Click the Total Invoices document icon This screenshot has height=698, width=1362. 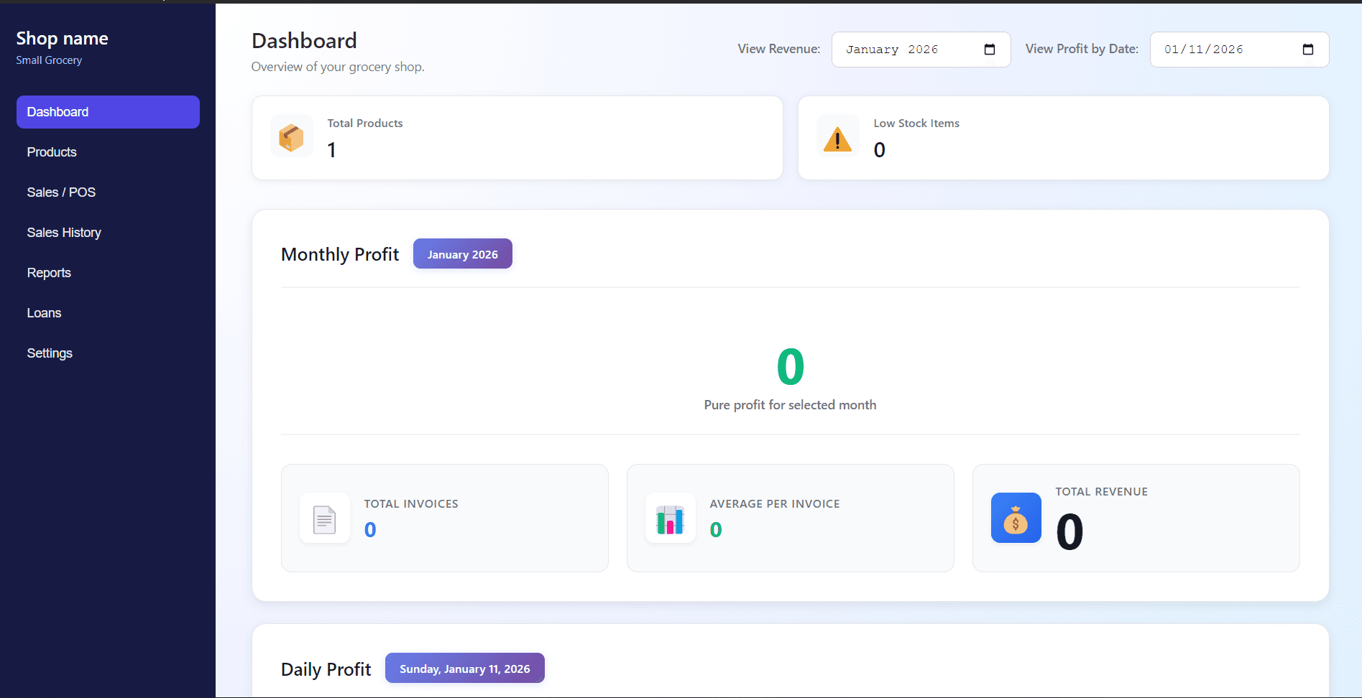pyautogui.click(x=325, y=518)
